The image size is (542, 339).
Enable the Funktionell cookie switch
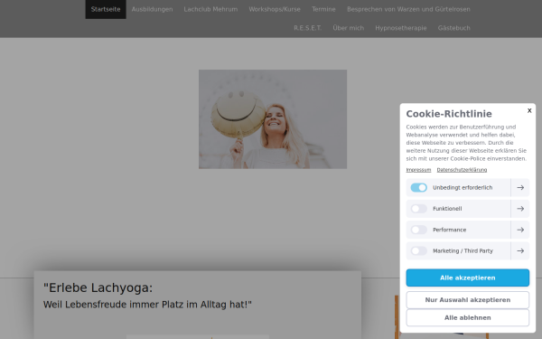click(x=418, y=209)
